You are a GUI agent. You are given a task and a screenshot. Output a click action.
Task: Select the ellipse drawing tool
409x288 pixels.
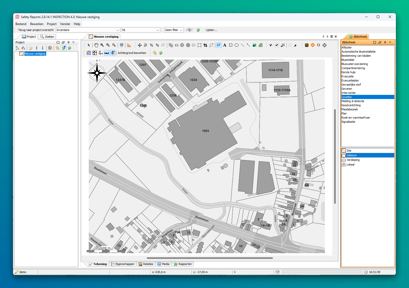[236, 45]
